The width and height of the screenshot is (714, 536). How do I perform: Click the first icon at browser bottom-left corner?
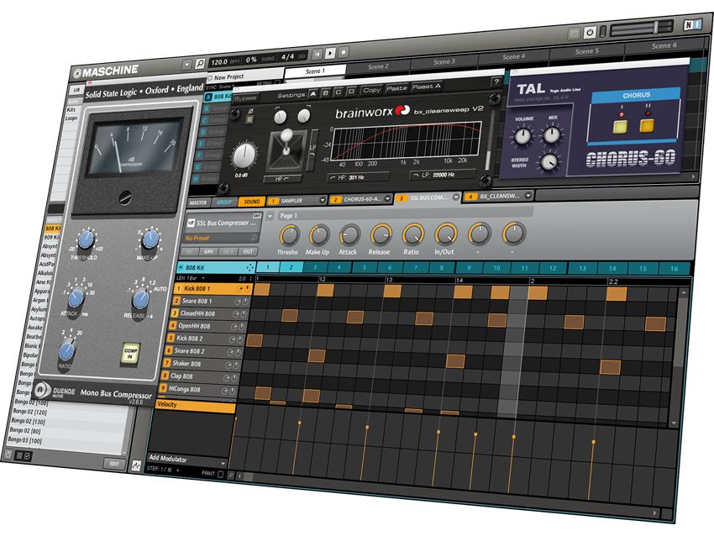8,454
